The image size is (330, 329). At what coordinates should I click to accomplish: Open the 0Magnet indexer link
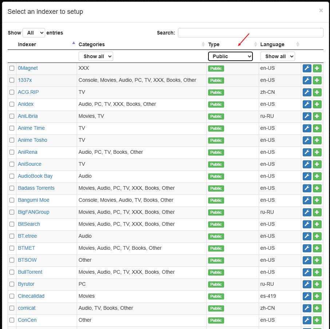tap(28, 68)
